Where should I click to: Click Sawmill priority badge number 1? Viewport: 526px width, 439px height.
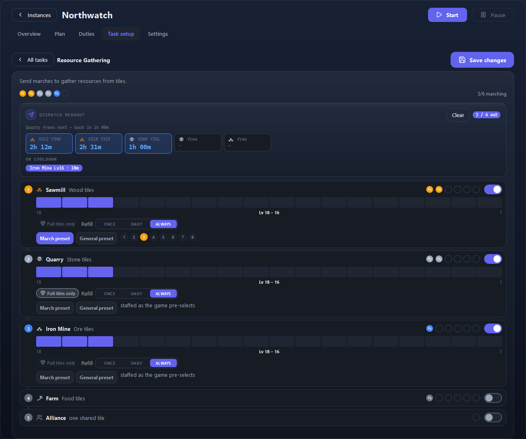pos(28,189)
